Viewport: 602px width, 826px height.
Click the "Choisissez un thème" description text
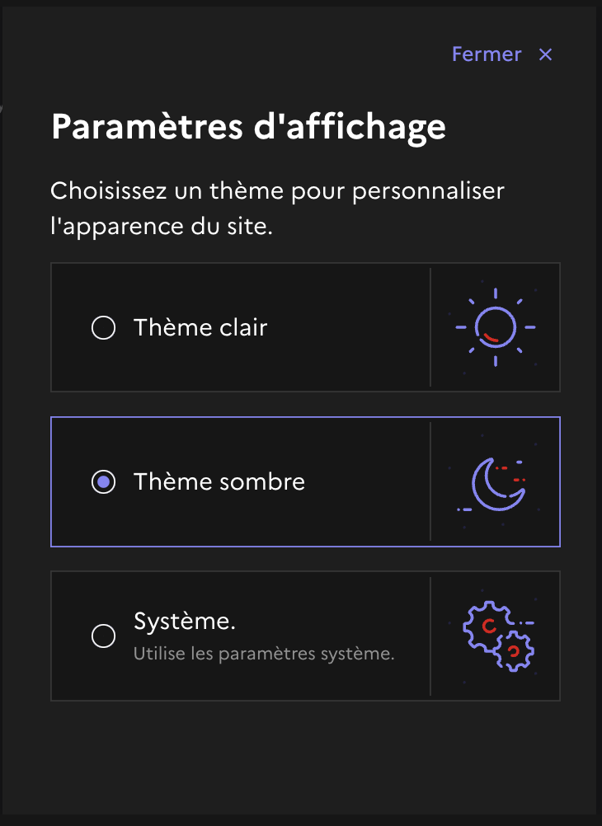click(x=277, y=191)
